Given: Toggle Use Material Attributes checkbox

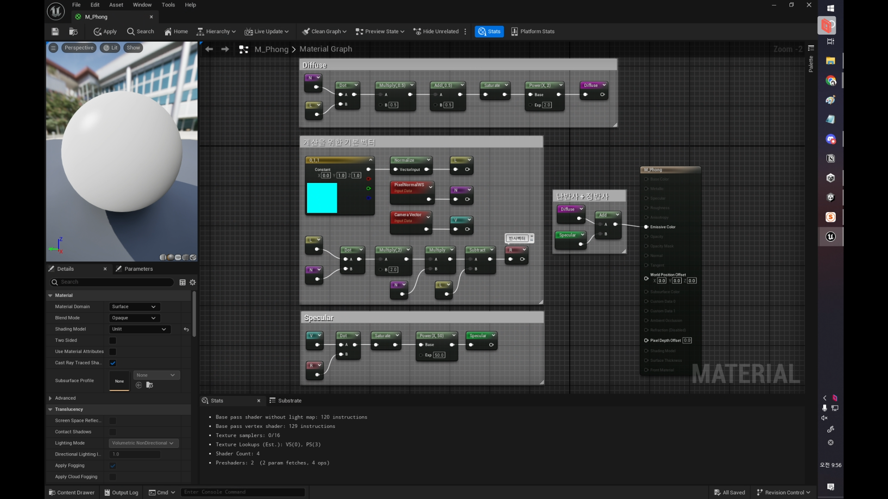Looking at the screenshot, I should pyautogui.click(x=113, y=352).
